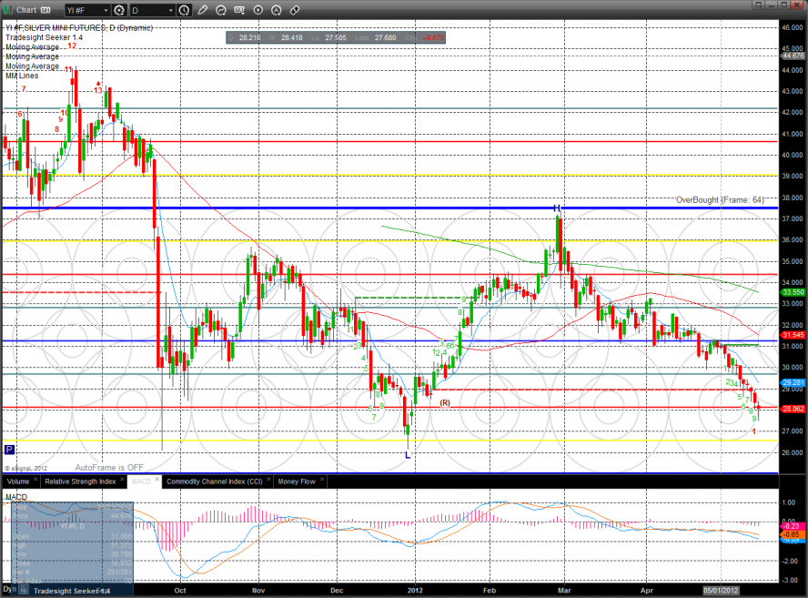
Task: Click the orange -0.65 MACD signal value tag
Action: click(x=792, y=534)
